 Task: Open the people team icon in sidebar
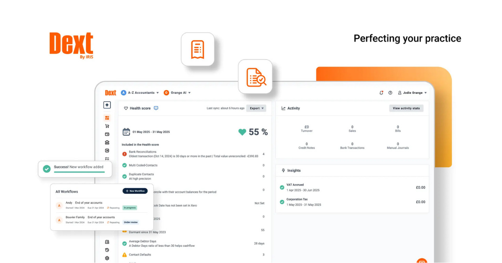point(107,242)
